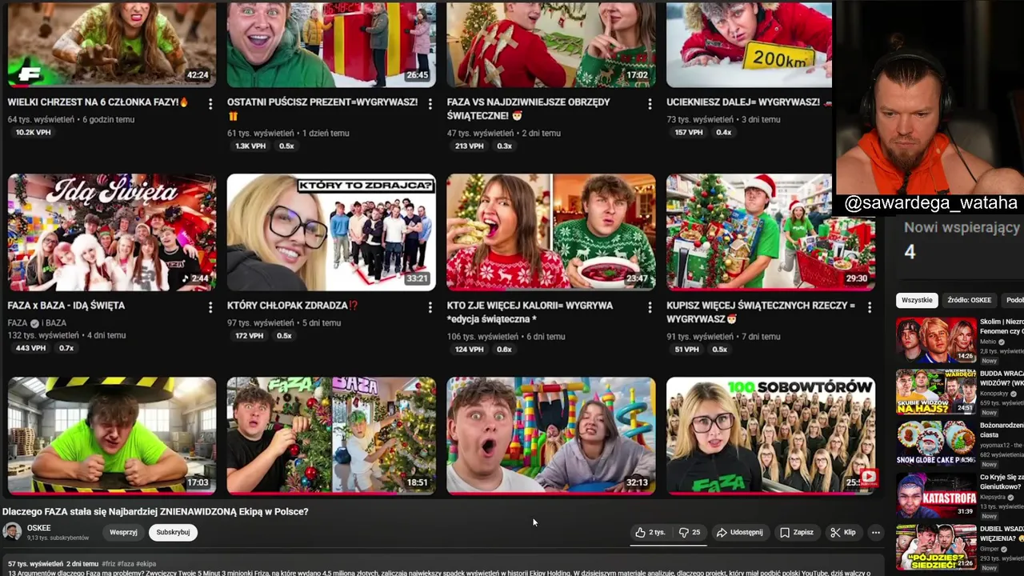Click the 443 VPH badge
Image resolution: width=1024 pixels, height=576 pixels.
click(30, 349)
